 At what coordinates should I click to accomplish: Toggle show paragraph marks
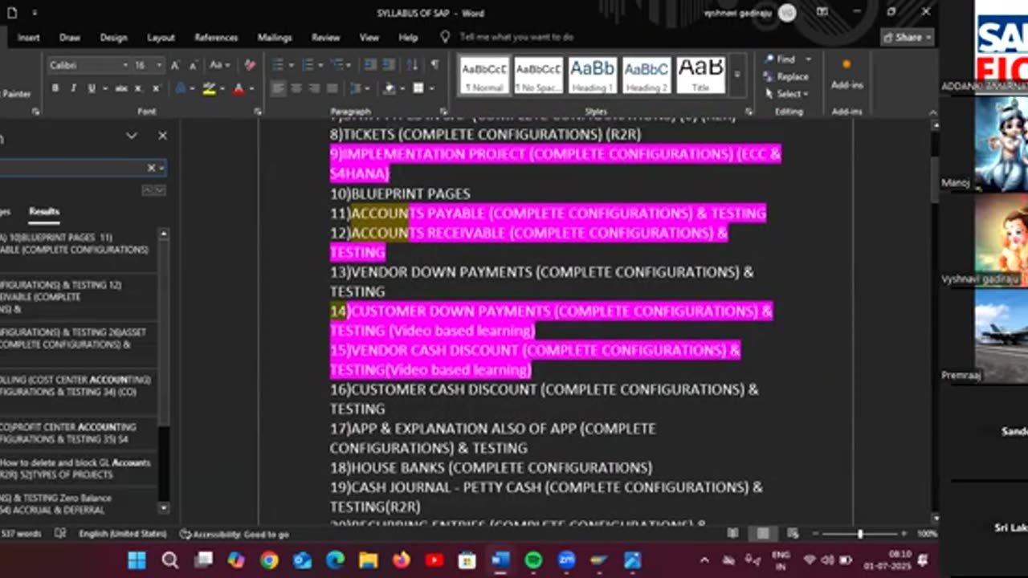(434, 65)
